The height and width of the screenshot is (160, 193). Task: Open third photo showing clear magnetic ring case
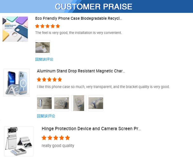click(x=79, y=103)
